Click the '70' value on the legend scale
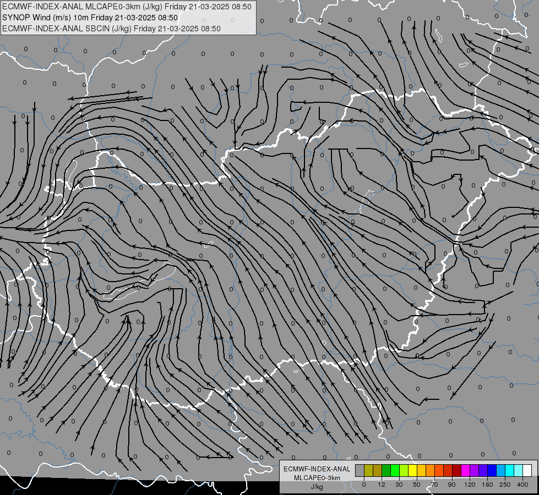This screenshot has height=495, width=539. 434,485
